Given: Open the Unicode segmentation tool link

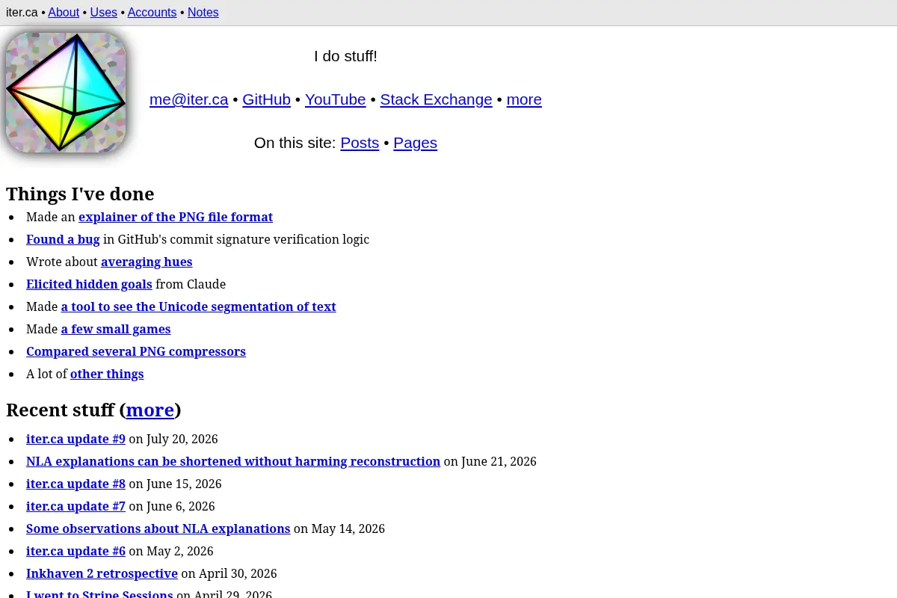Looking at the screenshot, I should (x=198, y=306).
